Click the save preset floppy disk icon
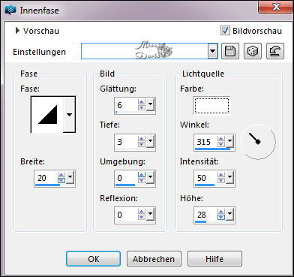294x277 pixels. (x=230, y=51)
